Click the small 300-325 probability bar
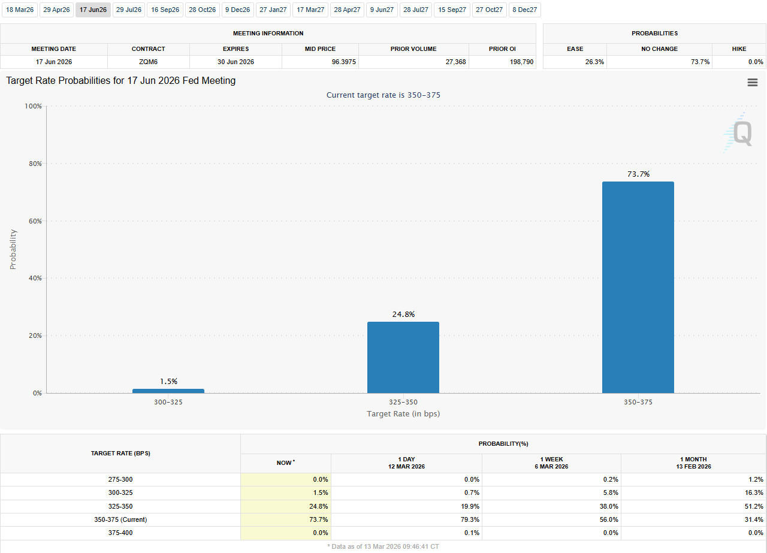Screen dimensions: 767x553 [x=168, y=391]
